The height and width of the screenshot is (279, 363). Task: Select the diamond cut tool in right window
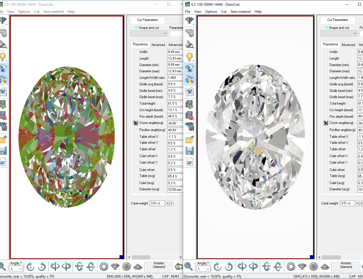tap(190, 20)
